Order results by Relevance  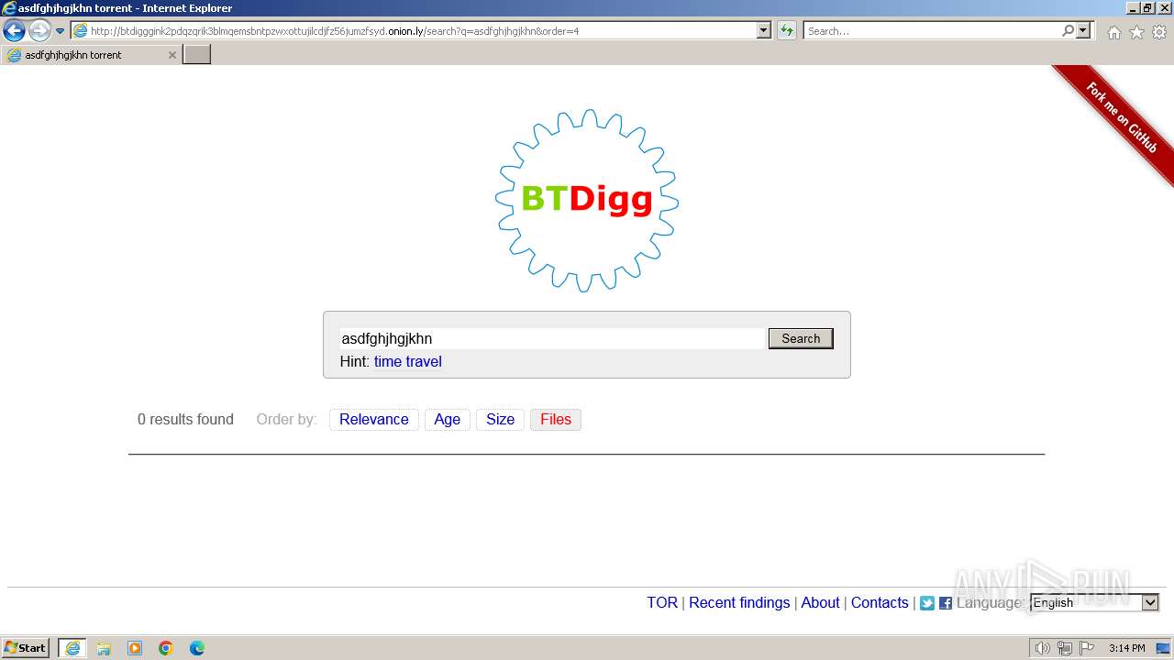(374, 419)
